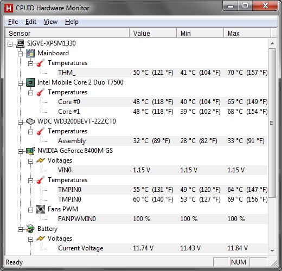Click the vertical scrollbar thumb
The height and width of the screenshot is (271, 282).
272,123
